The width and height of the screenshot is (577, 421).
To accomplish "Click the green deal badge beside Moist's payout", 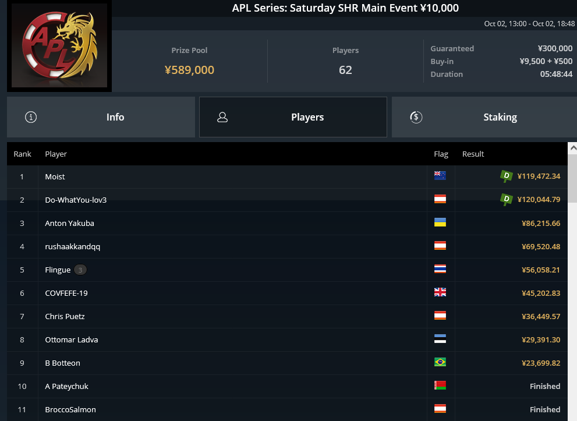I will point(507,176).
